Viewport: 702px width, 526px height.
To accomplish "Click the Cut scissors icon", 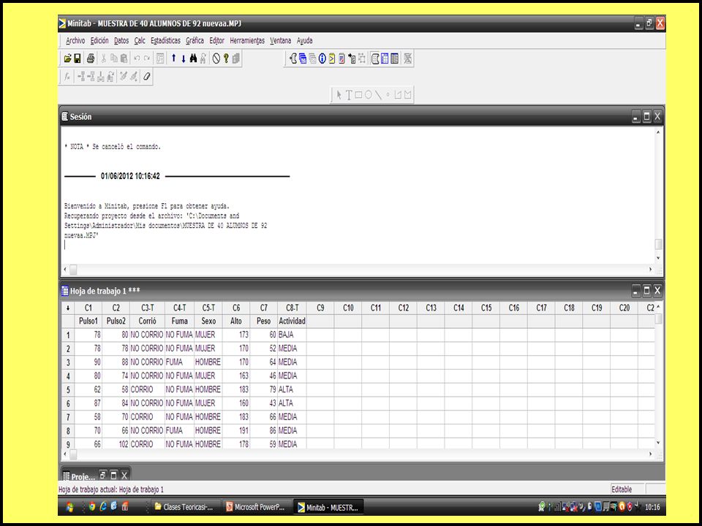I will tap(103, 58).
